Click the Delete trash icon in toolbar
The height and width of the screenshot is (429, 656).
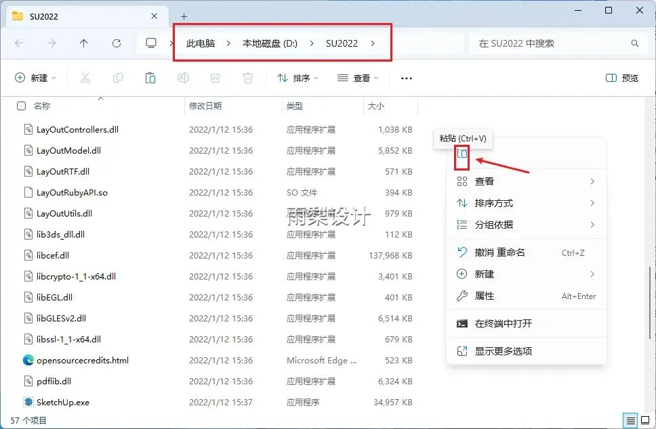click(247, 78)
